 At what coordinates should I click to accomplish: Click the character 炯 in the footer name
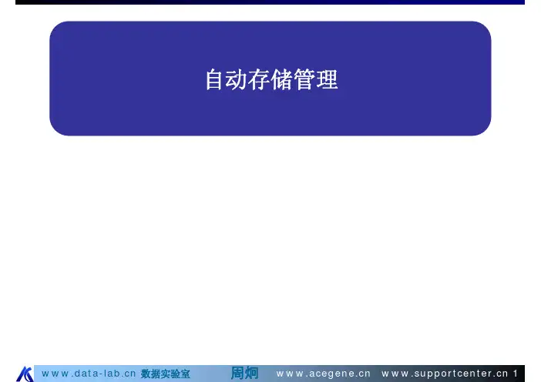click(251, 374)
